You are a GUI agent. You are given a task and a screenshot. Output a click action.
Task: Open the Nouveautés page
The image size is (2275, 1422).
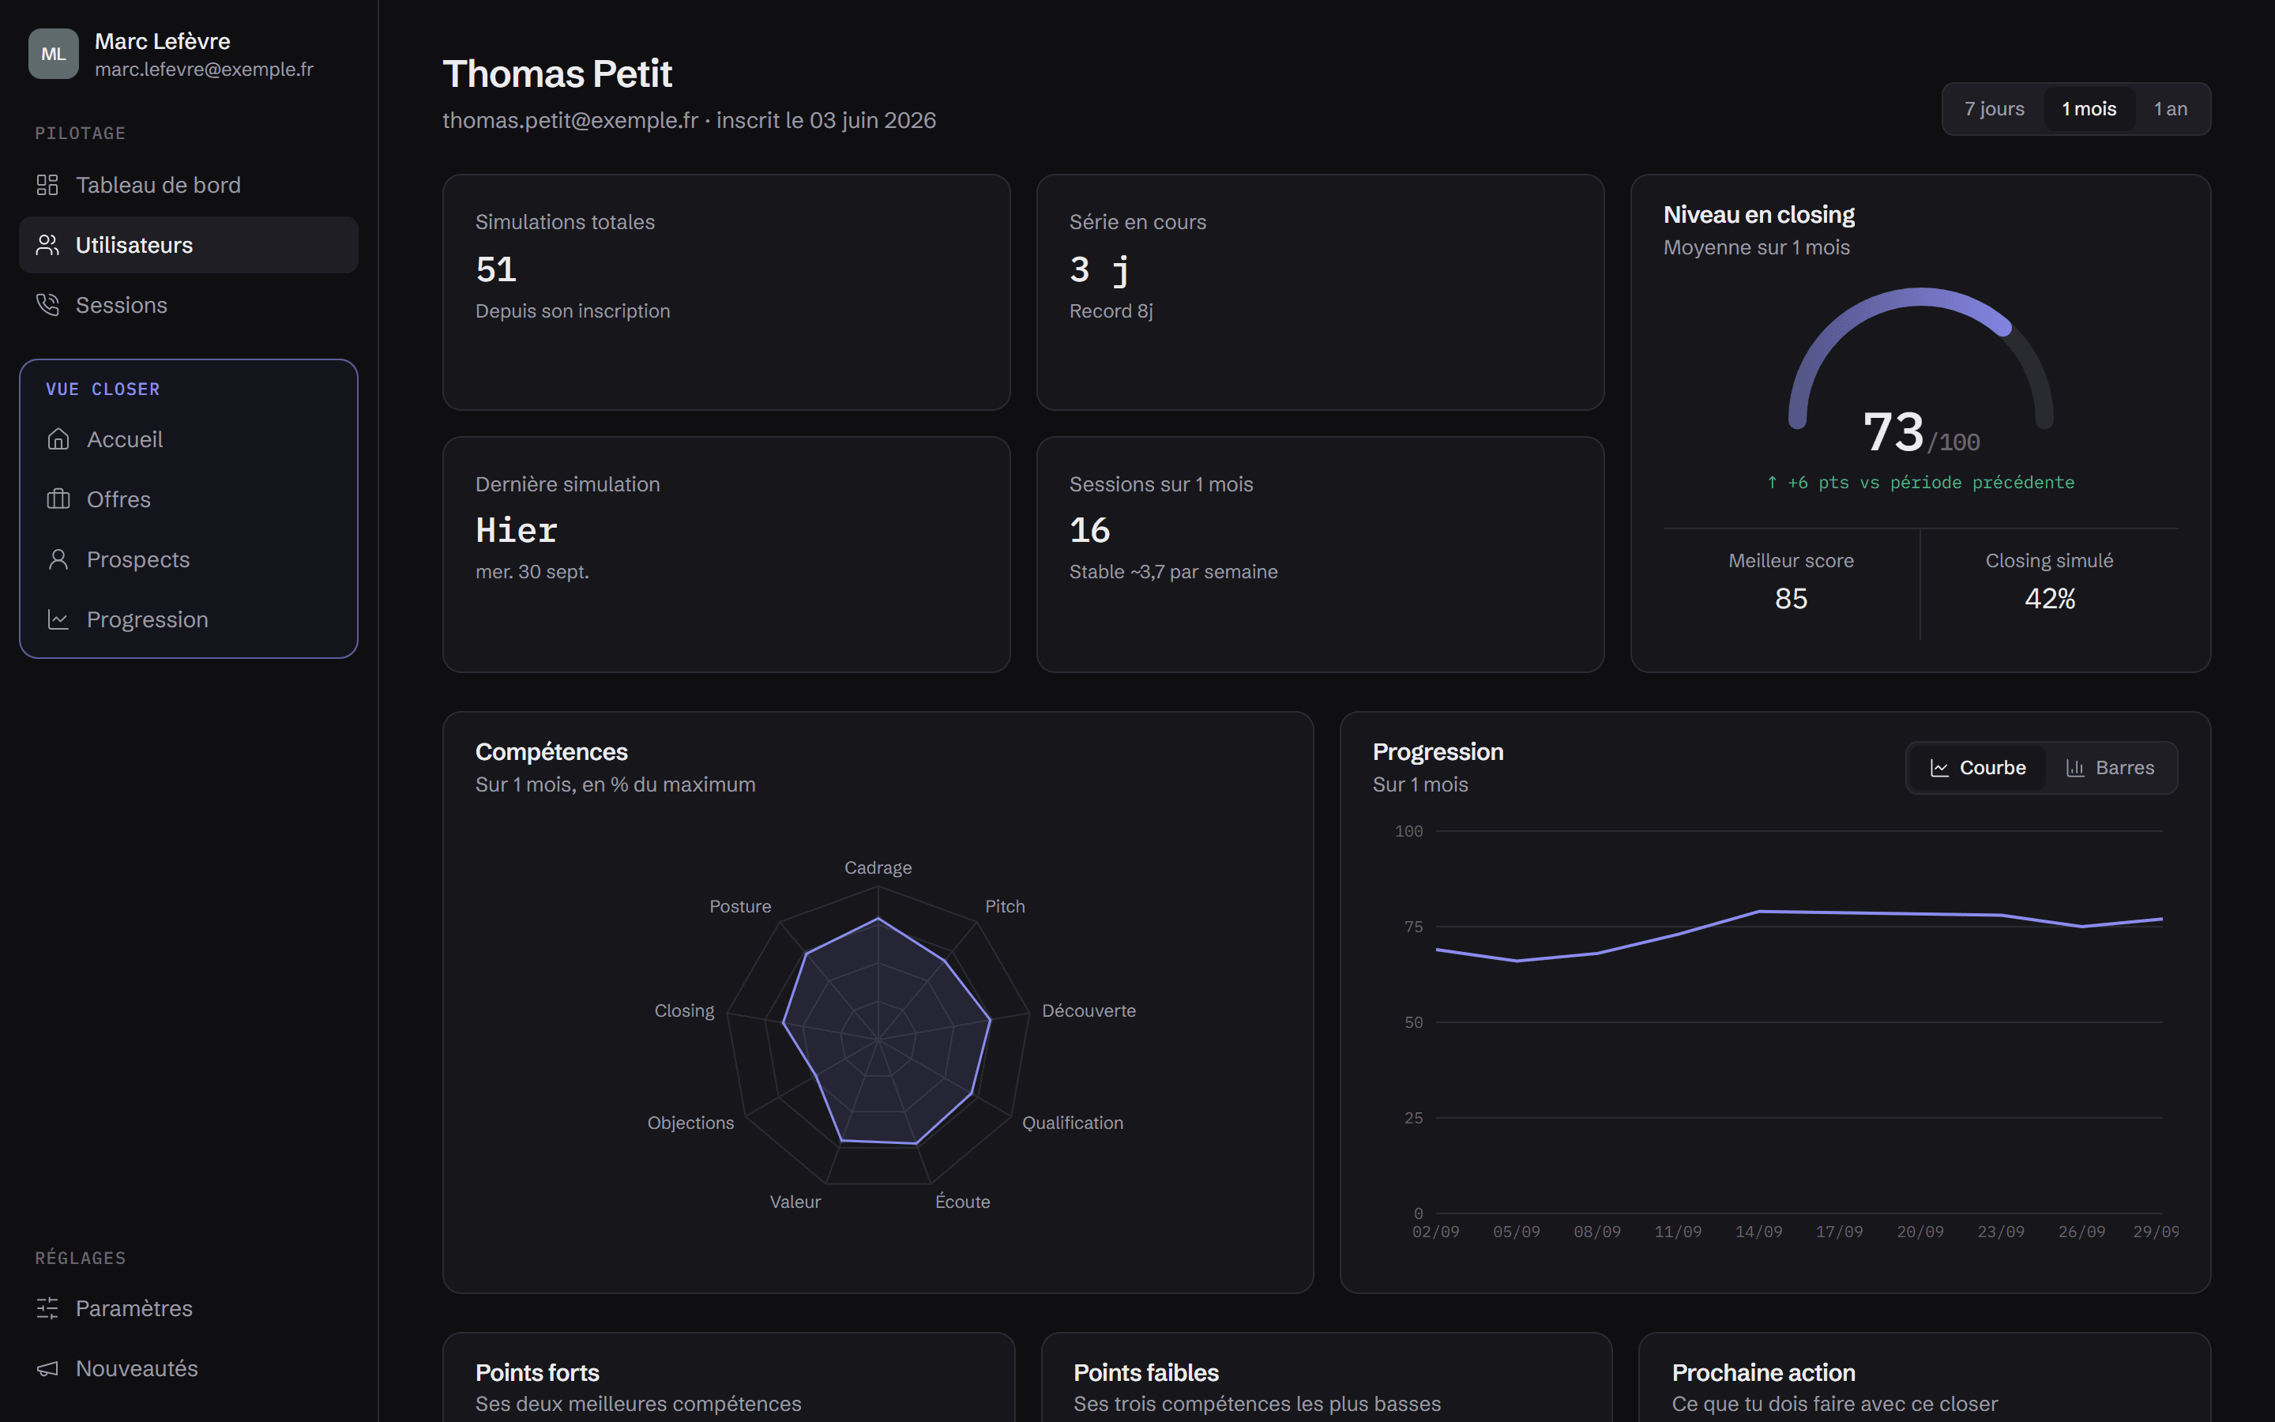188,1368
